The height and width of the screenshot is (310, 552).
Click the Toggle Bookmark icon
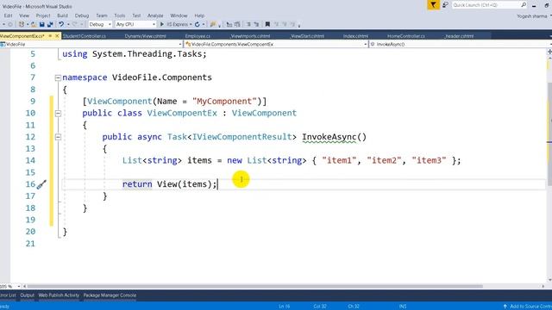(267, 24)
